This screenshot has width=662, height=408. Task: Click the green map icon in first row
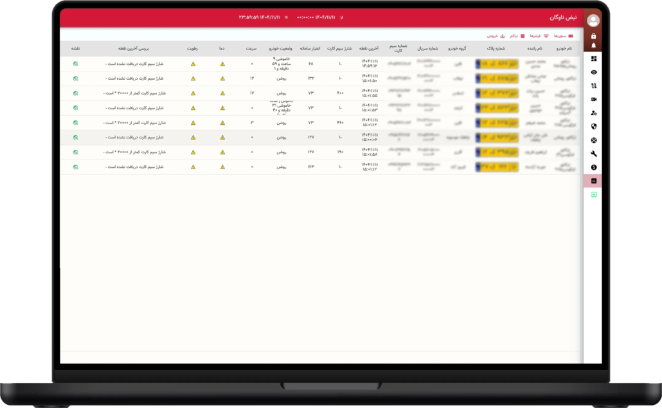(75, 64)
